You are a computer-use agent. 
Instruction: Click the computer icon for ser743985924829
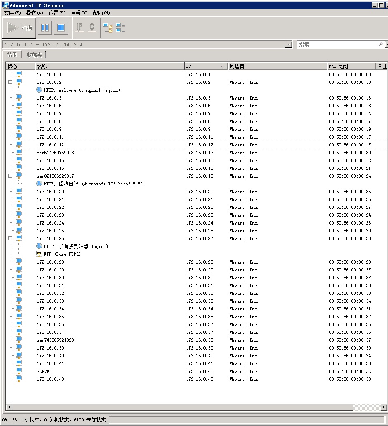coord(19,340)
